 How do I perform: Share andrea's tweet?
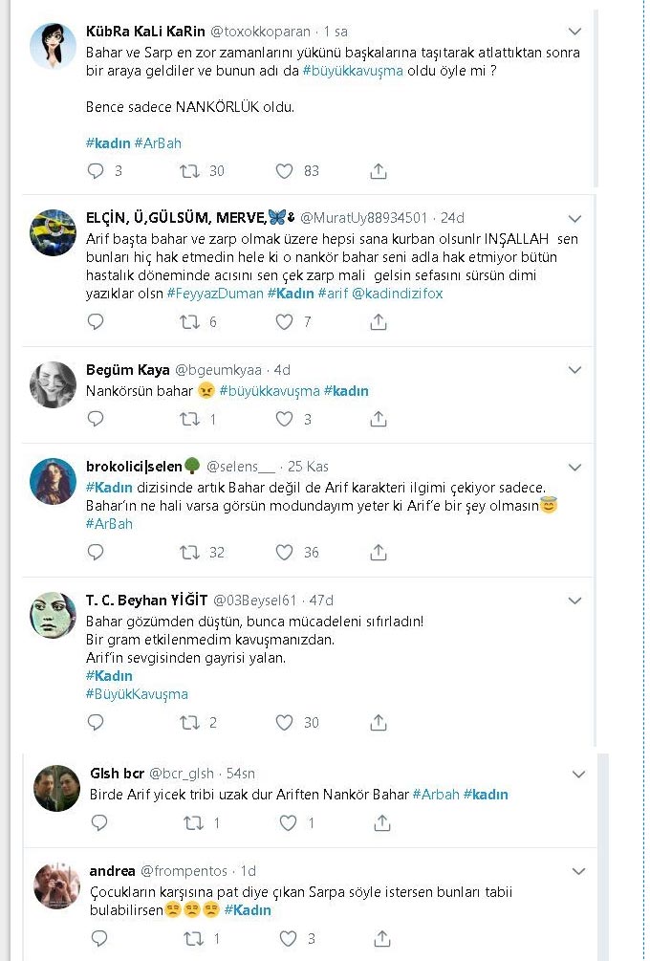(381, 938)
